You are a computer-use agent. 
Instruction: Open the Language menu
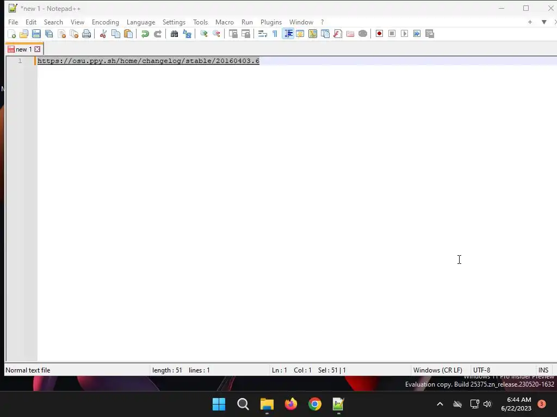click(141, 22)
